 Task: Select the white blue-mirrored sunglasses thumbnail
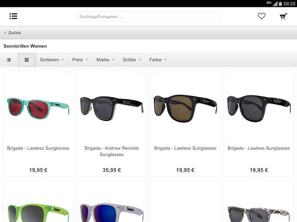112,212
